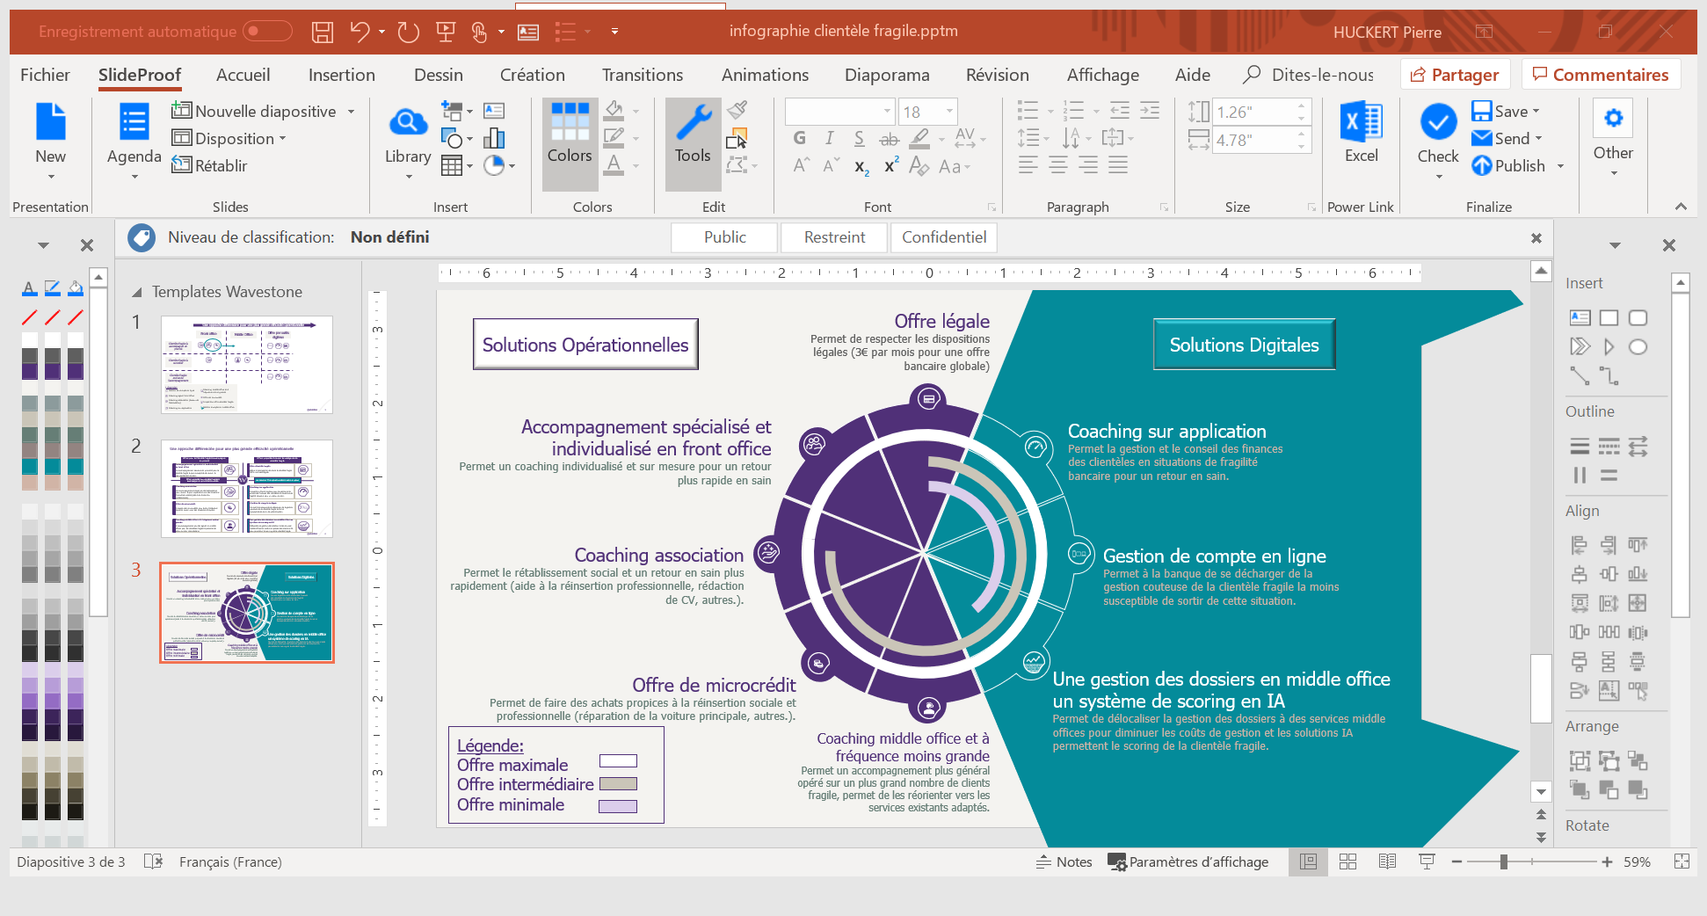Click Français (France) language indicator
This screenshot has width=1707, height=916.
pos(230,861)
